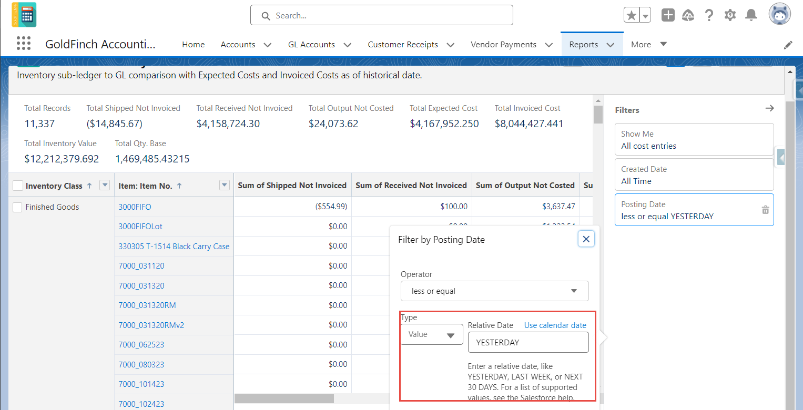Click Sum of Output Not Costed header
Screen dimensions: 803x410
pos(525,186)
